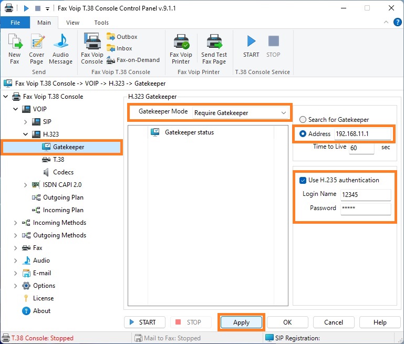This screenshot has width=404, height=344.
Task: Expand the SIP tree node
Action: (x=26, y=122)
